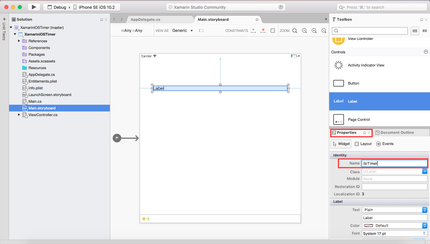Expand the References folder in Solution pad
The width and height of the screenshot is (430, 244).
(x=19, y=41)
